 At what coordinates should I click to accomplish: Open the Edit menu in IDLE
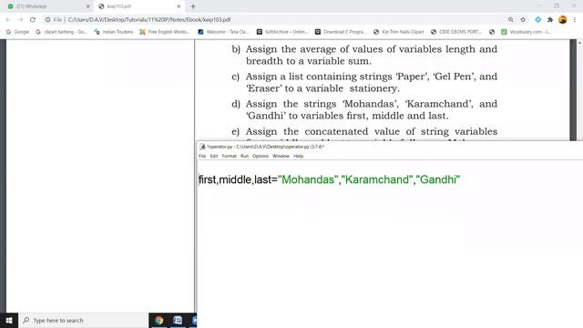pyautogui.click(x=214, y=156)
